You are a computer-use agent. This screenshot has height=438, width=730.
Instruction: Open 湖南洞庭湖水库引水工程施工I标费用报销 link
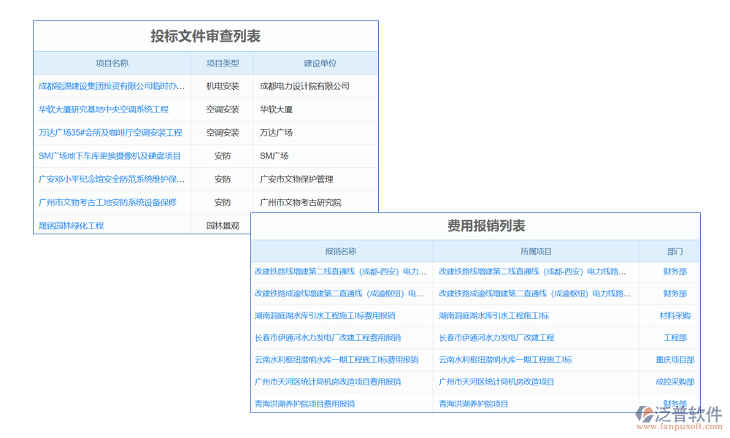tap(325, 316)
